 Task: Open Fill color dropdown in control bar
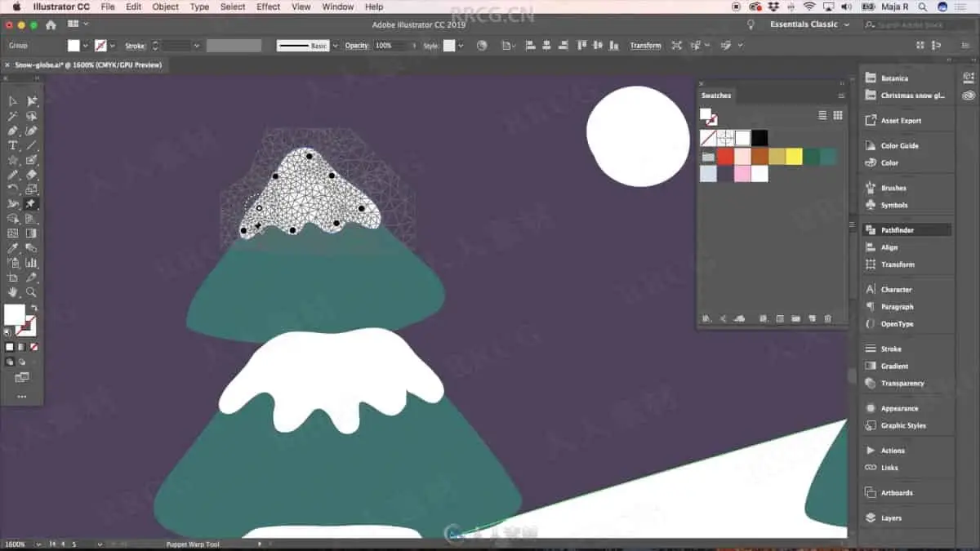pyautogui.click(x=86, y=46)
